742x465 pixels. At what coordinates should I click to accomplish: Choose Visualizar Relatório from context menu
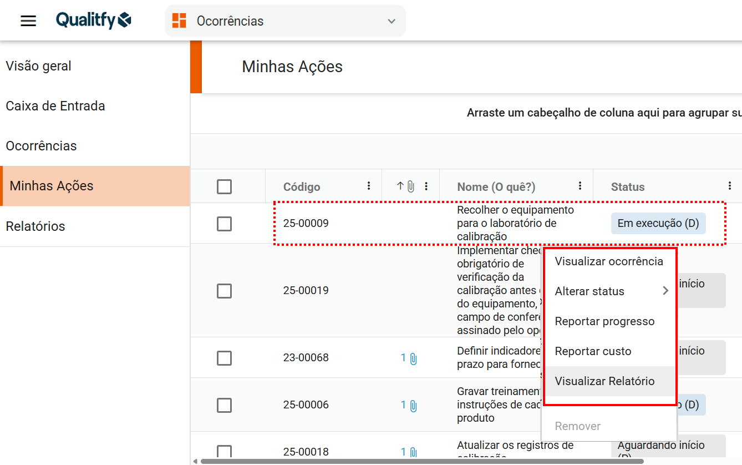(x=604, y=381)
